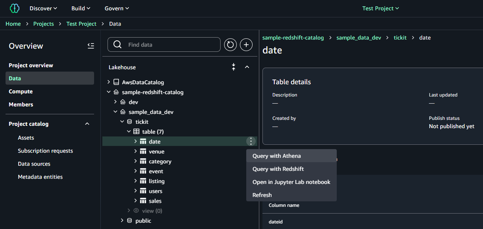
Task: Click the refresh data circular arrow icon
Action: [x=230, y=45]
